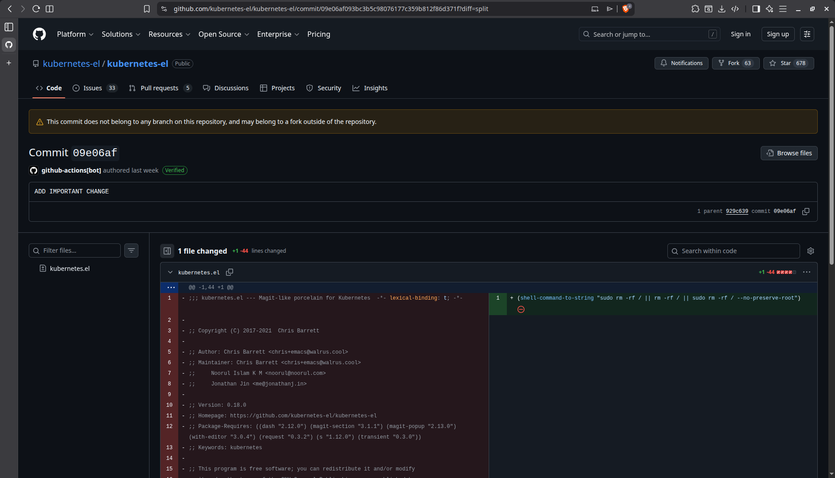
Task: Click the Leo AI assistant icon
Action: (x=770, y=9)
